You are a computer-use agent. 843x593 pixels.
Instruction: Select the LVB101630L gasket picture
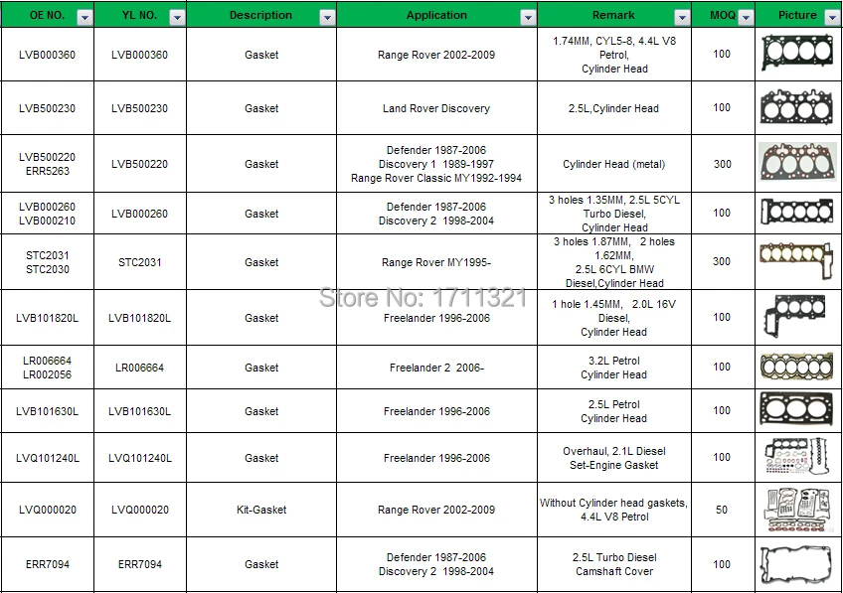click(x=797, y=410)
